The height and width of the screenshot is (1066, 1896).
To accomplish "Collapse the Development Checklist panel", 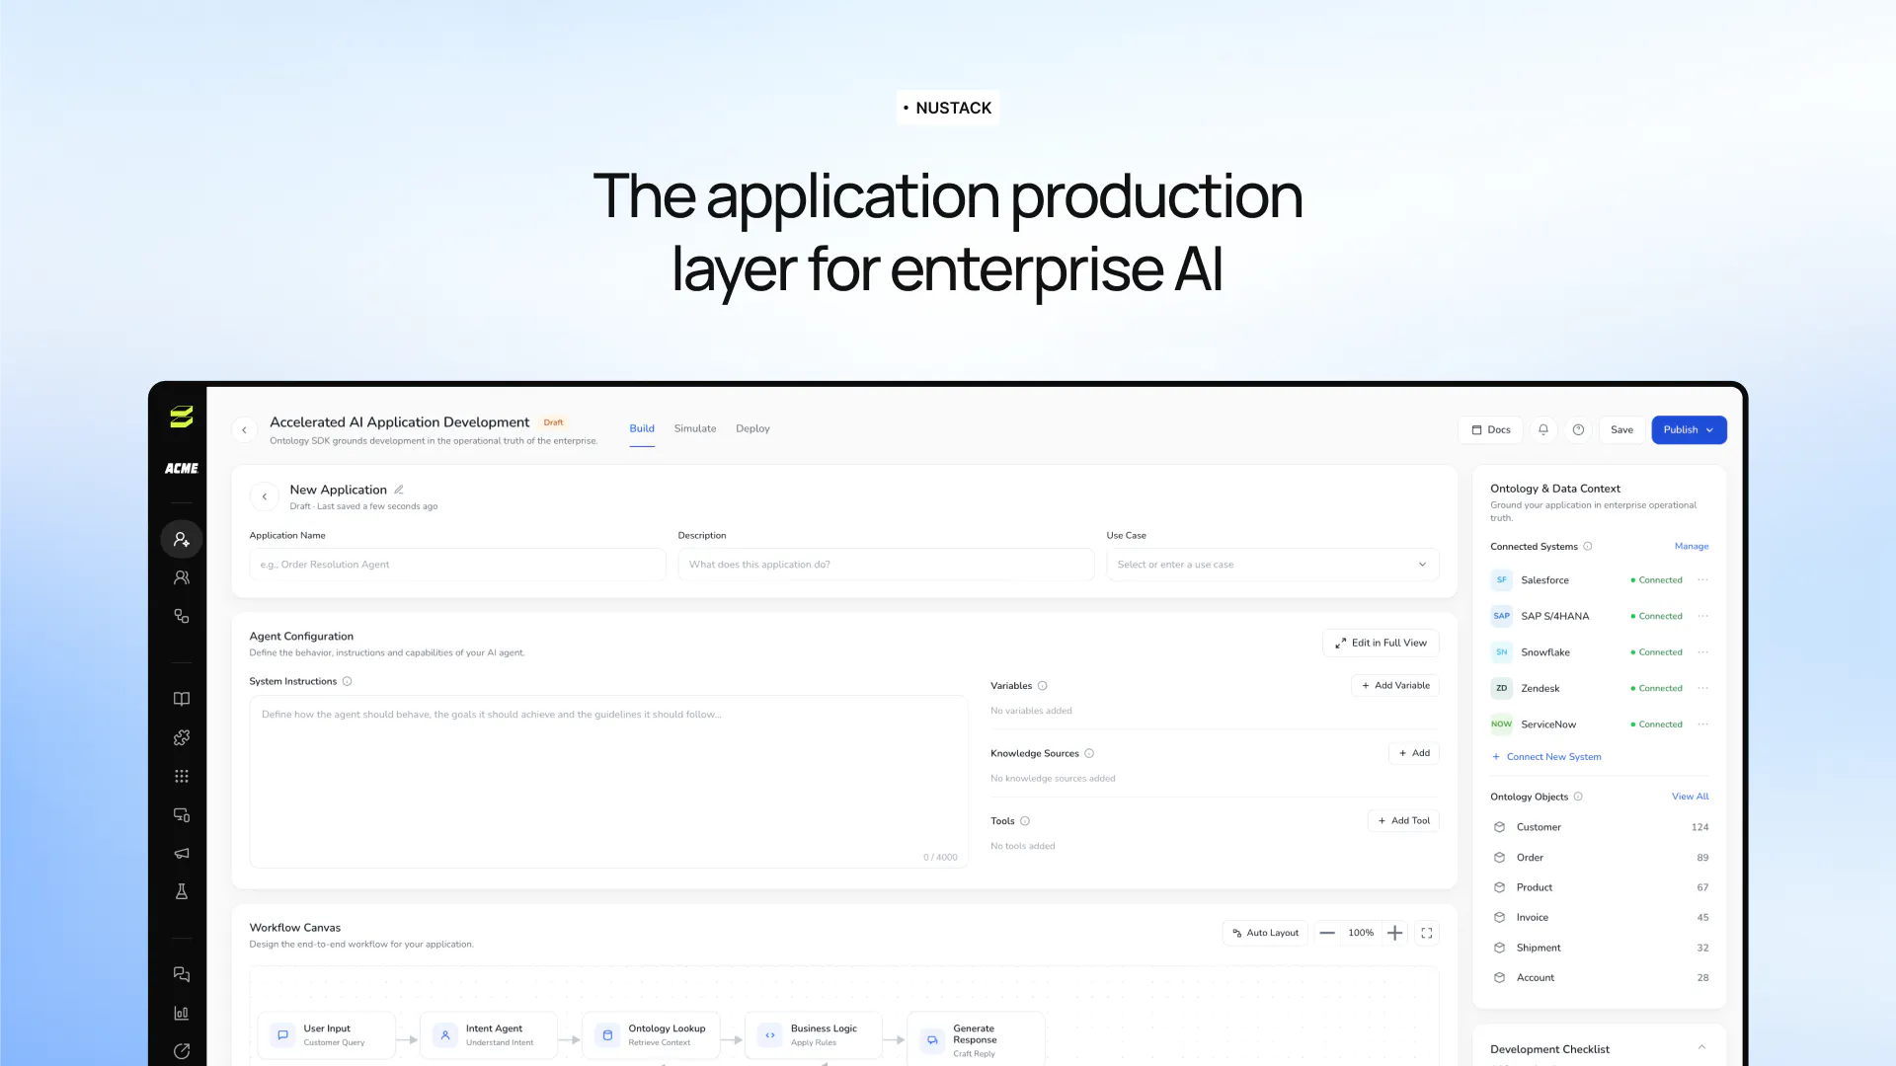I will (1701, 1048).
